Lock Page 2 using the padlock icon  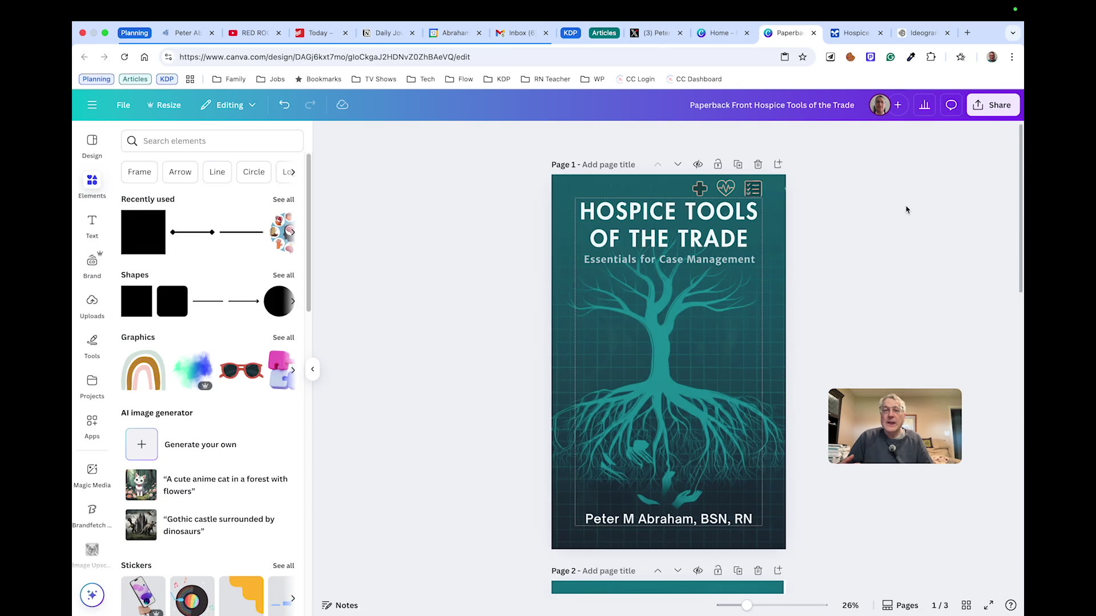coord(718,570)
